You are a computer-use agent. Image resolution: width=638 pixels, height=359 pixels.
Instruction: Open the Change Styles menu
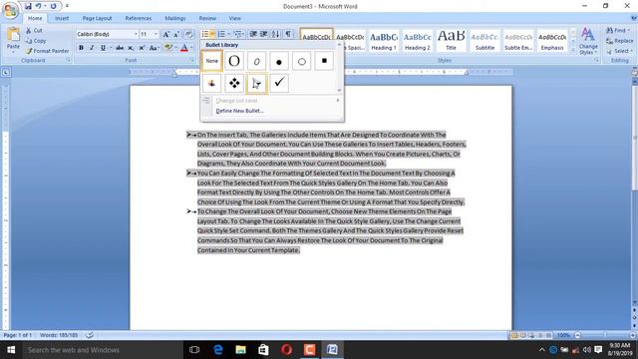coord(588,41)
